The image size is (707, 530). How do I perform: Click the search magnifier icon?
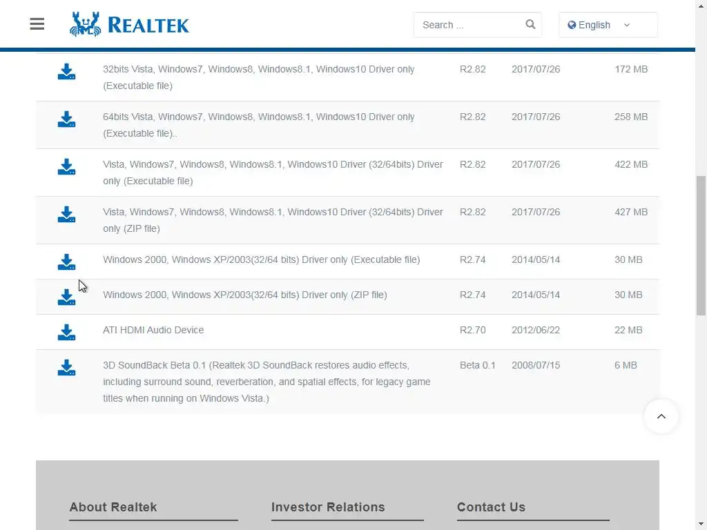click(530, 24)
